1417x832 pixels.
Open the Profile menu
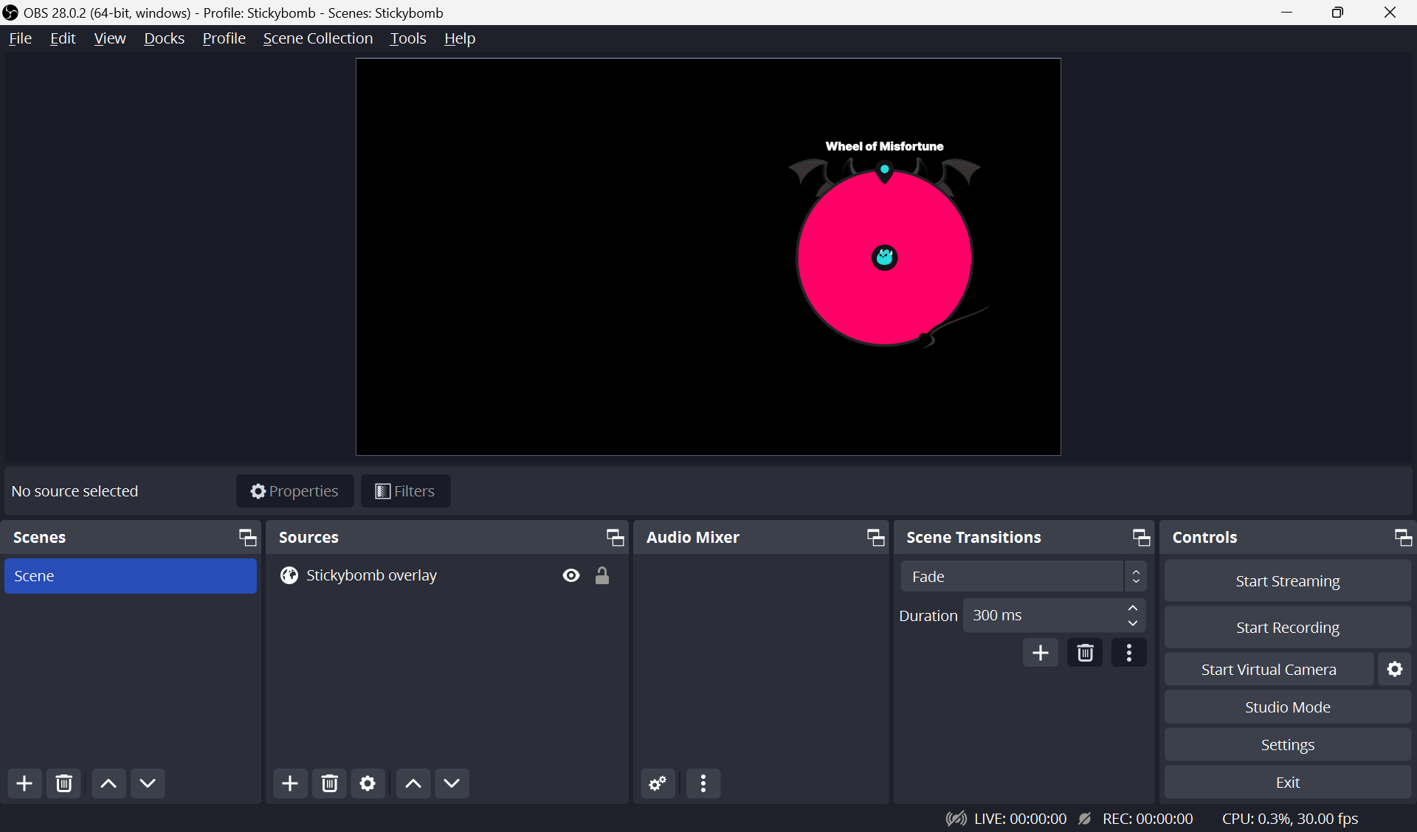[224, 38]
